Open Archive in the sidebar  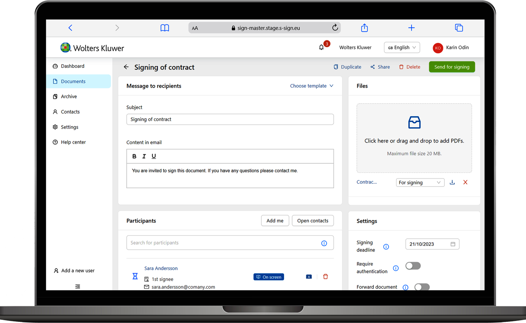[69, 96]
